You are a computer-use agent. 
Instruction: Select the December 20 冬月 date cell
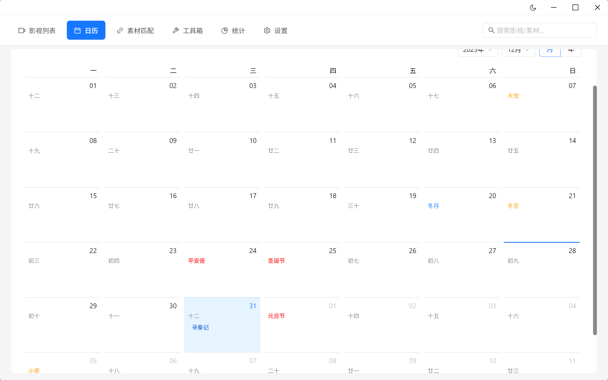pos(462,214)
